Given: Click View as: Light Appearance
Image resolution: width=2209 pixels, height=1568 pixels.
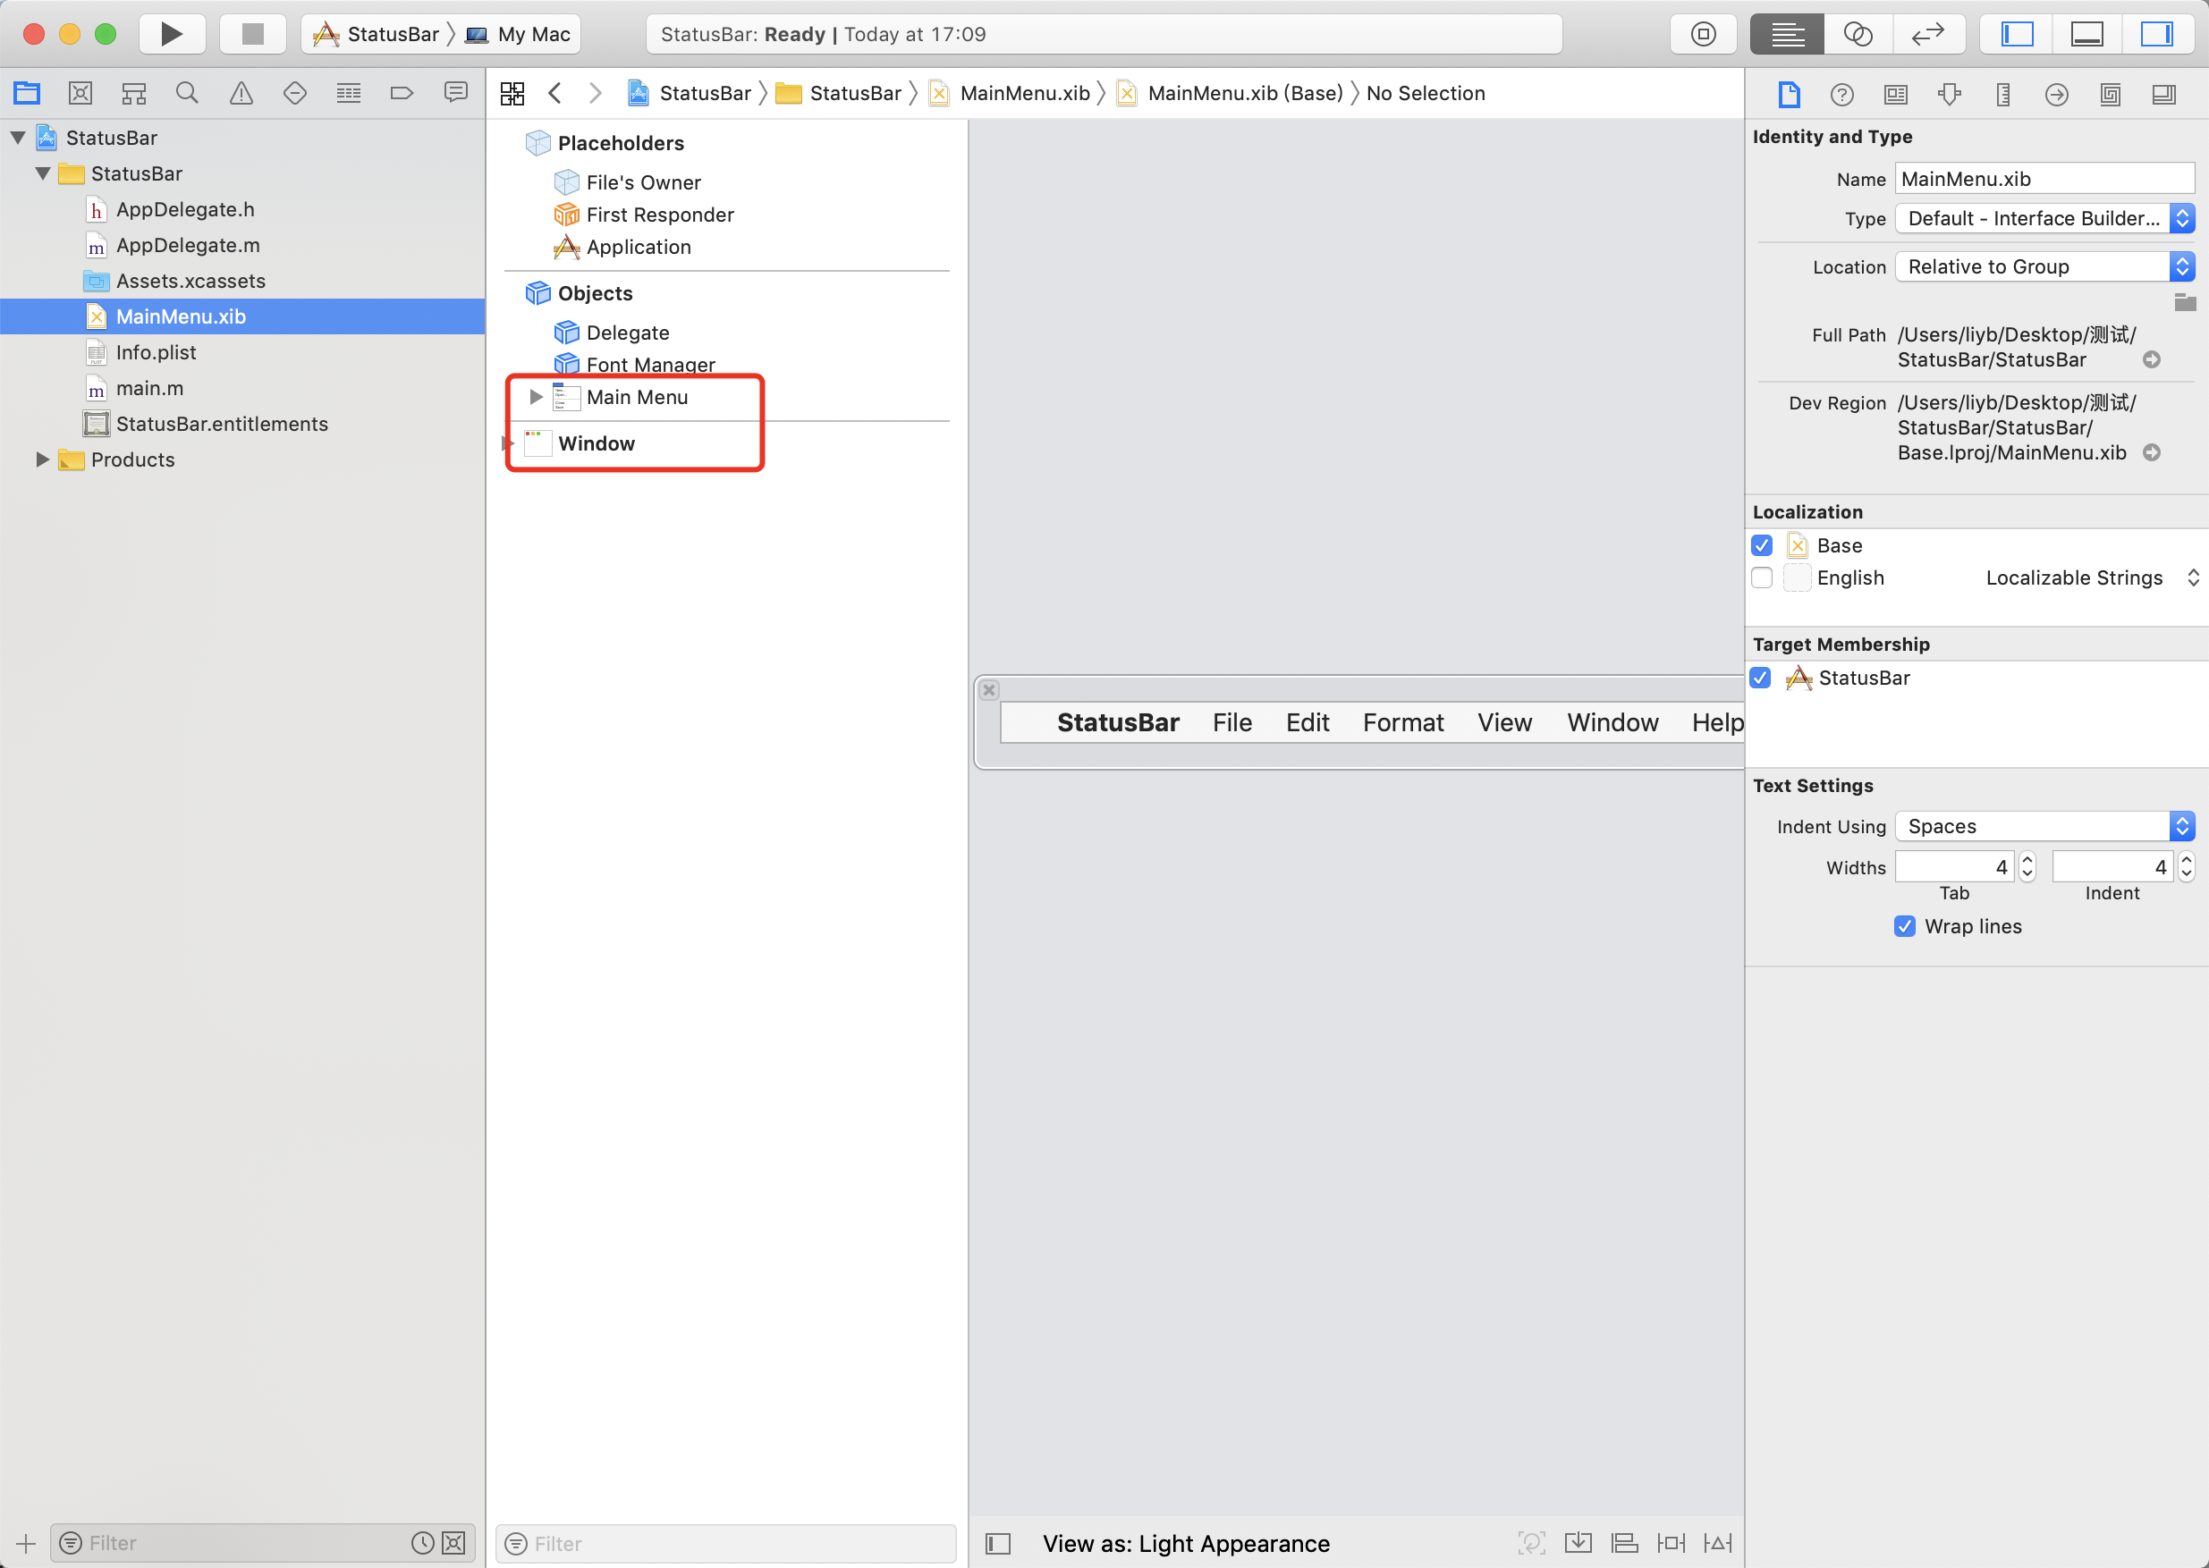Looking at the screenshot, I should pyautogui.click(x=1185, y=1543).
